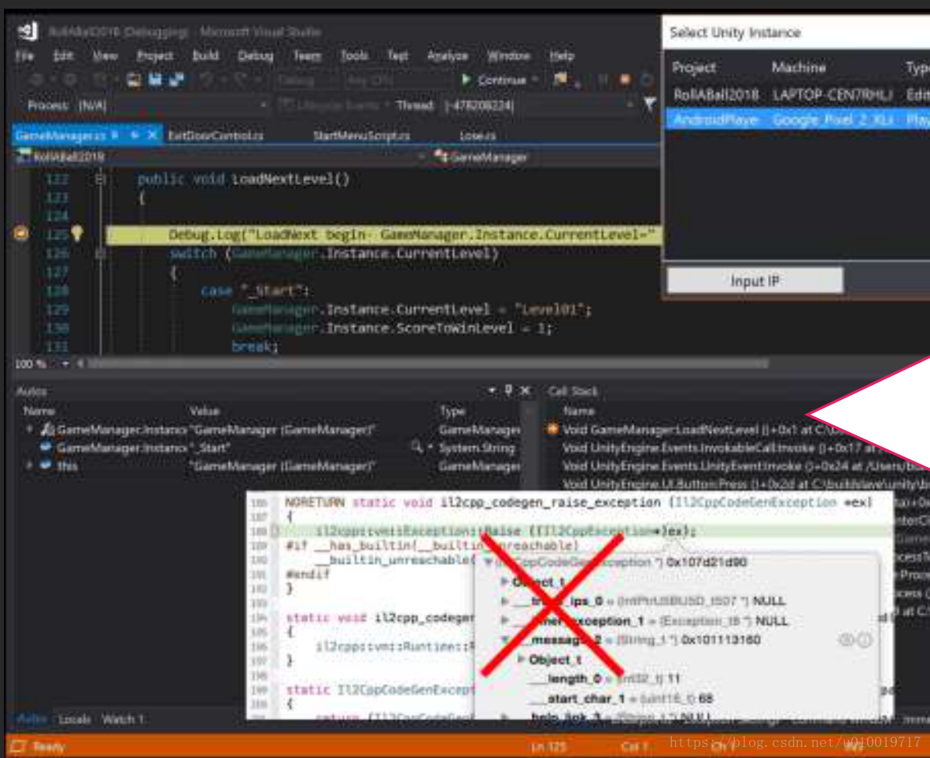This screenshot has width=930, height=758.
Task: Switch to the Locals tab
Action: pyautogui.click(x=74, y=719)
